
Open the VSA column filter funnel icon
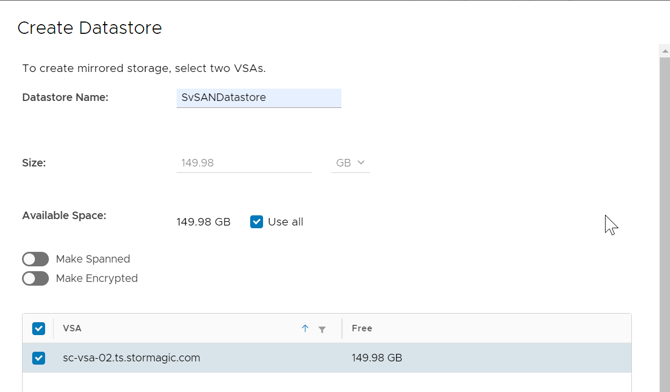322,329
